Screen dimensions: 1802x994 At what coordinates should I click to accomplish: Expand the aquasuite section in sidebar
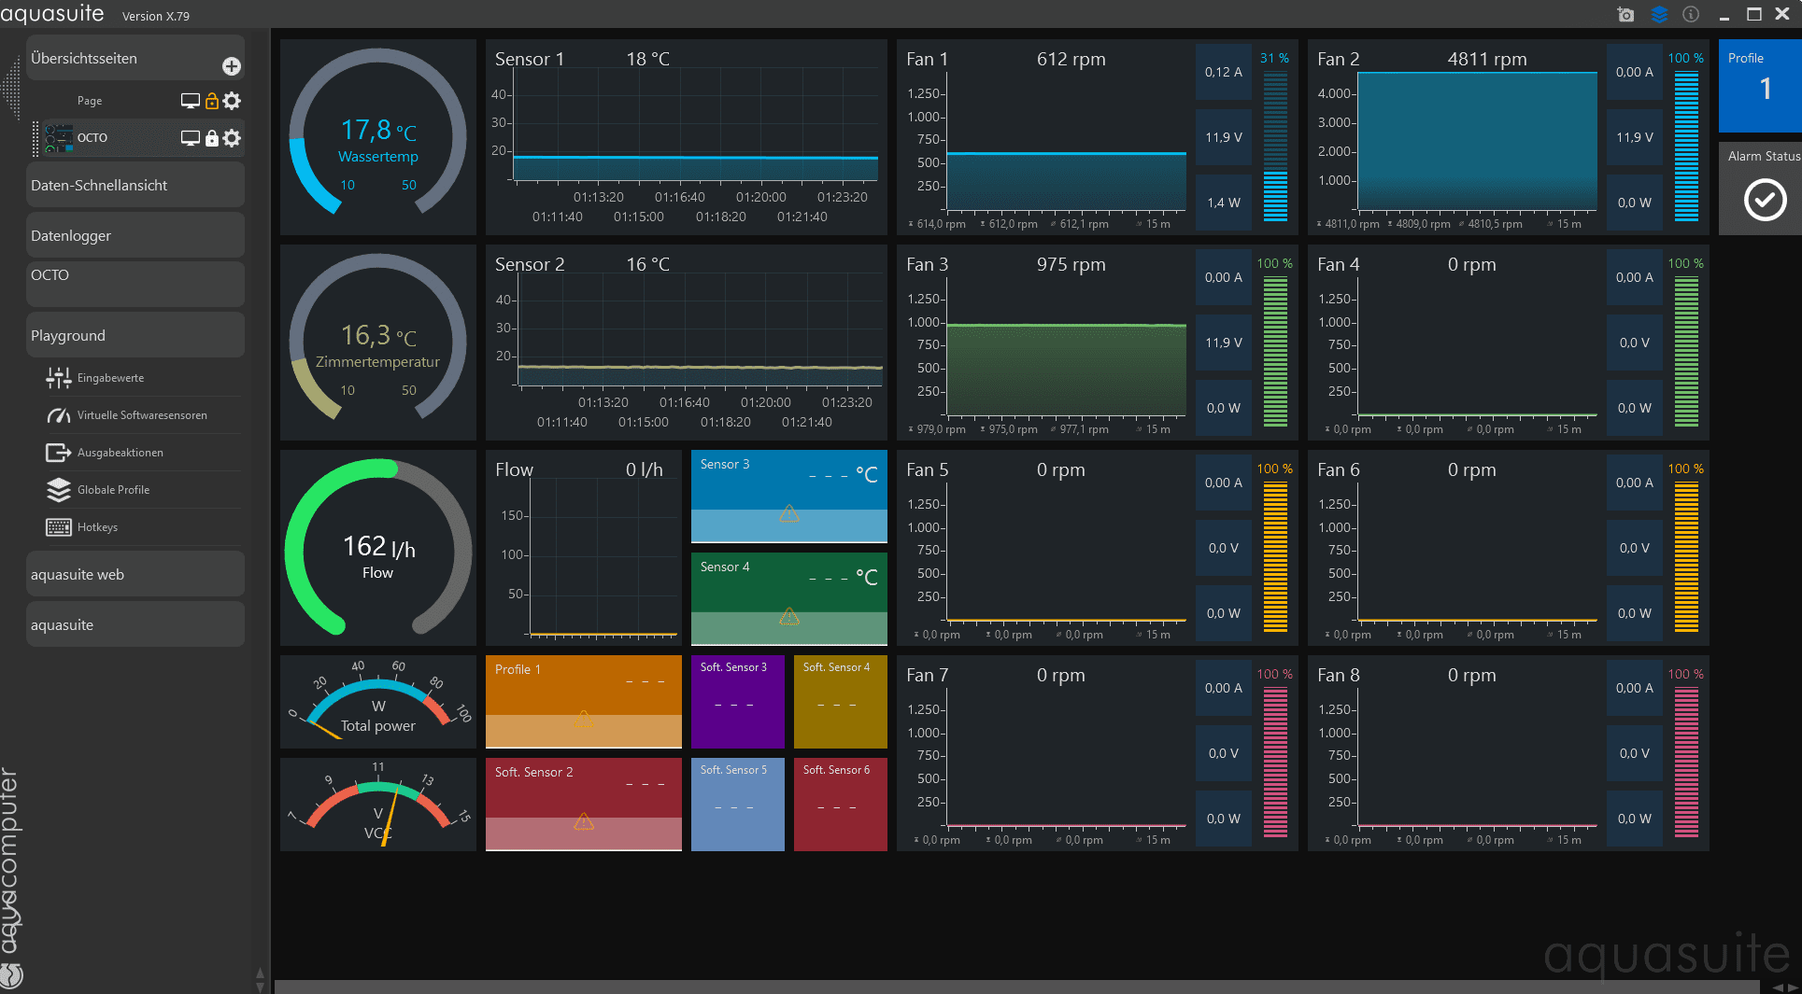[135, 624]
